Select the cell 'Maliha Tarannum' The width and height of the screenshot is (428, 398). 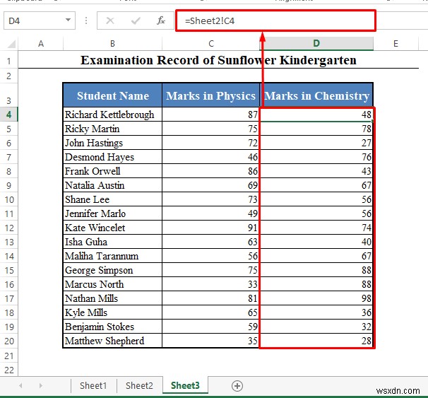coord(112,256)
